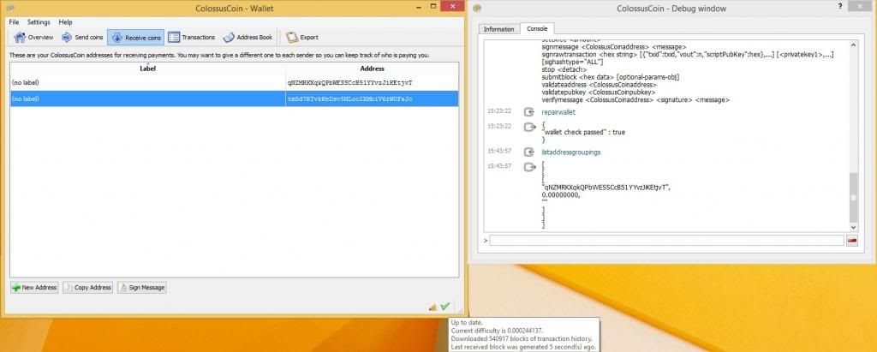Click the green checkmark sync status icon
This screenshot has height=352, width=877.
tap(445, 306)
